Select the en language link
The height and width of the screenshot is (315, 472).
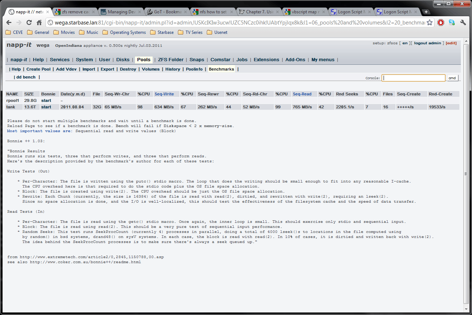[x=405, y=43]
